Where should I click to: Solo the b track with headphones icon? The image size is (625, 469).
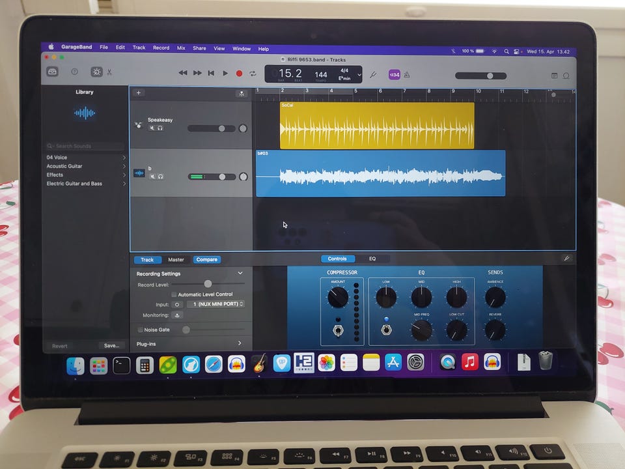click(160, 177)
